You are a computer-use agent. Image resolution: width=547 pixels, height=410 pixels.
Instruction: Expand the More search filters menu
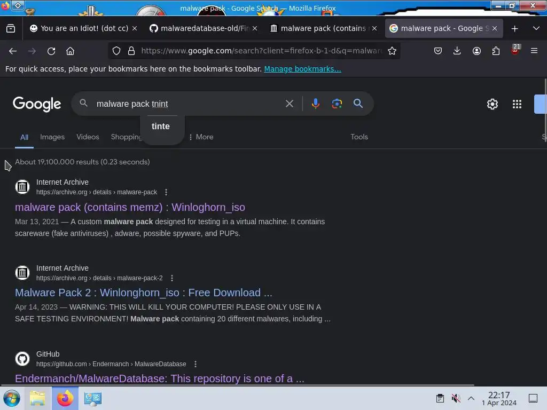(x=201, y=137)
